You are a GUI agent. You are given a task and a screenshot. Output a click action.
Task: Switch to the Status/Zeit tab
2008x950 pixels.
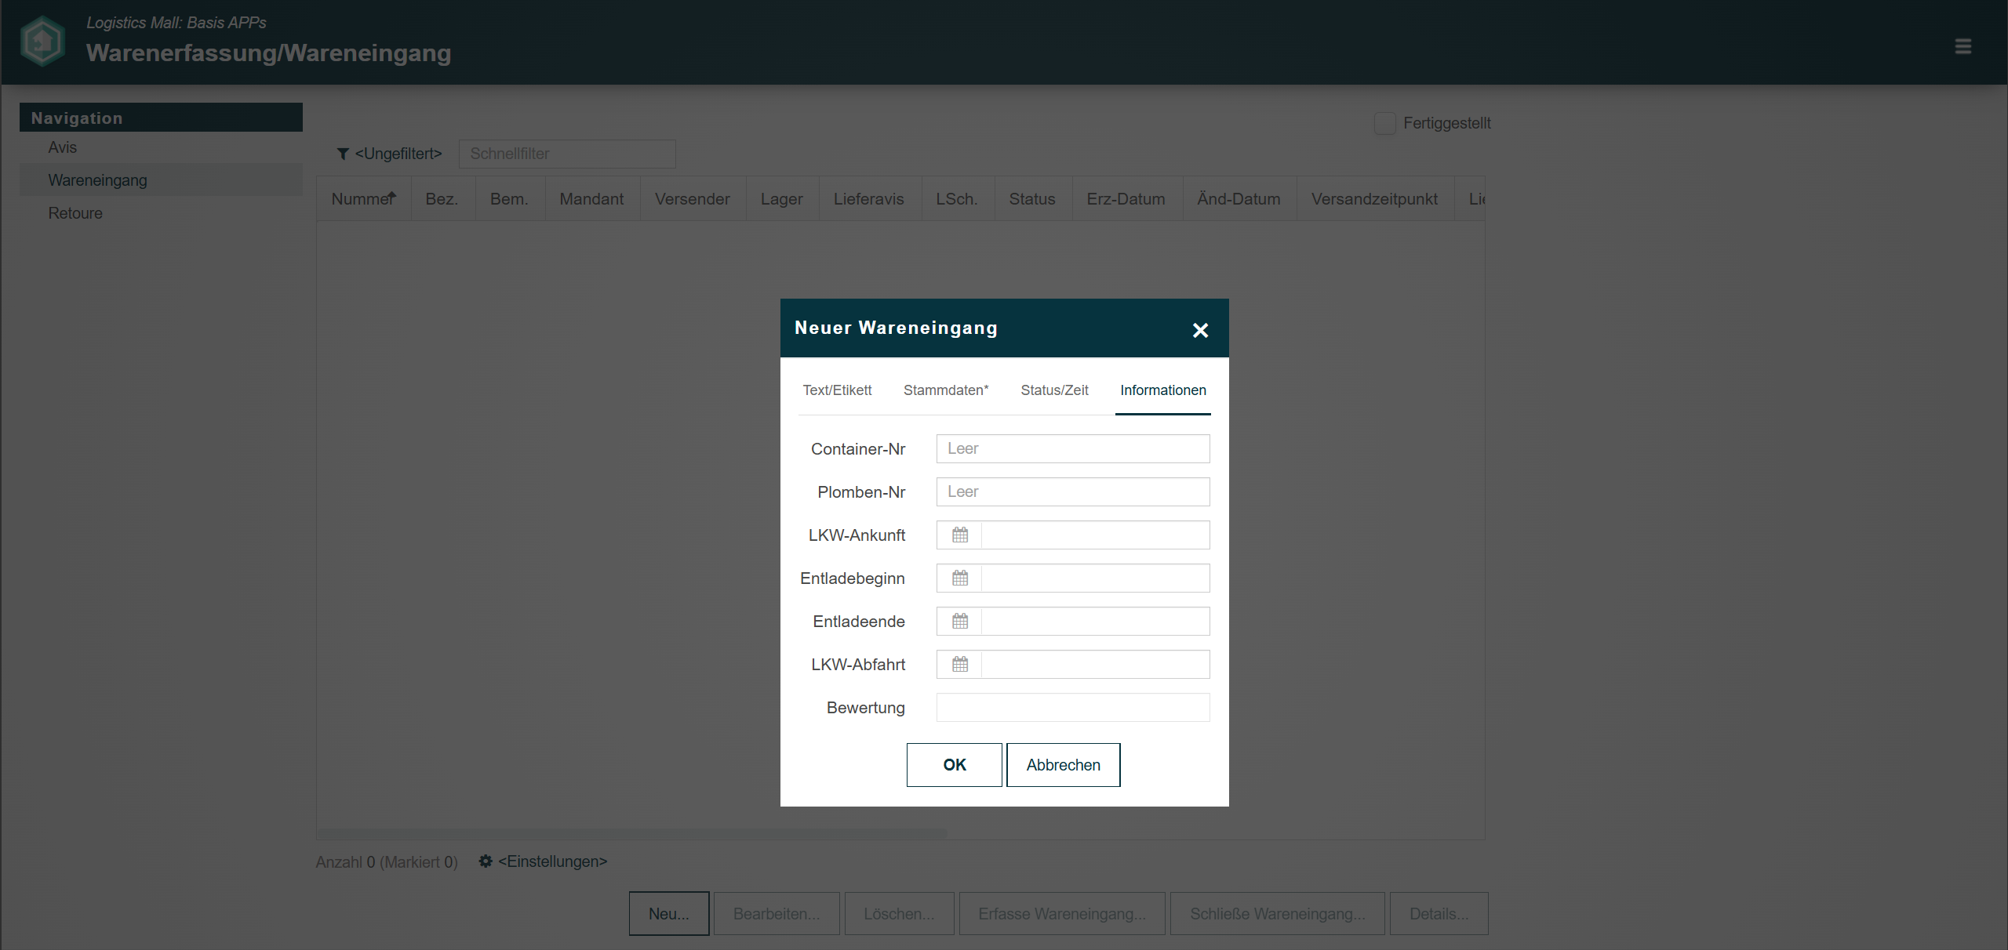pos(1054,390)
